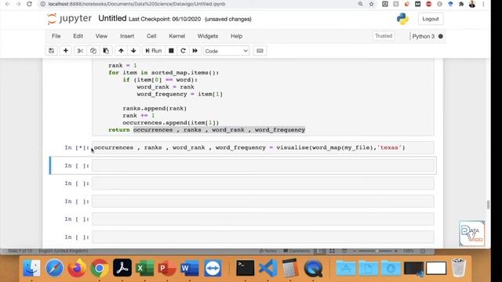The width and height of the screenshot is (502, 282).
Task: Click the browser address bar URL
Action: click(x=136, y=4)
